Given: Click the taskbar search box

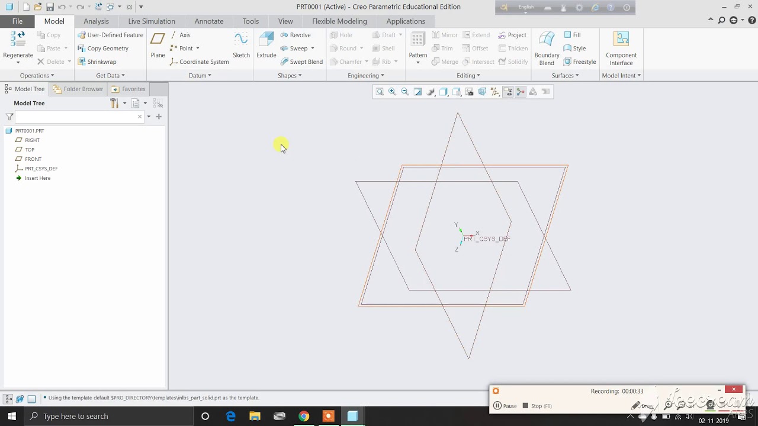Looking at the screenshot, I should tap(108, 416).
